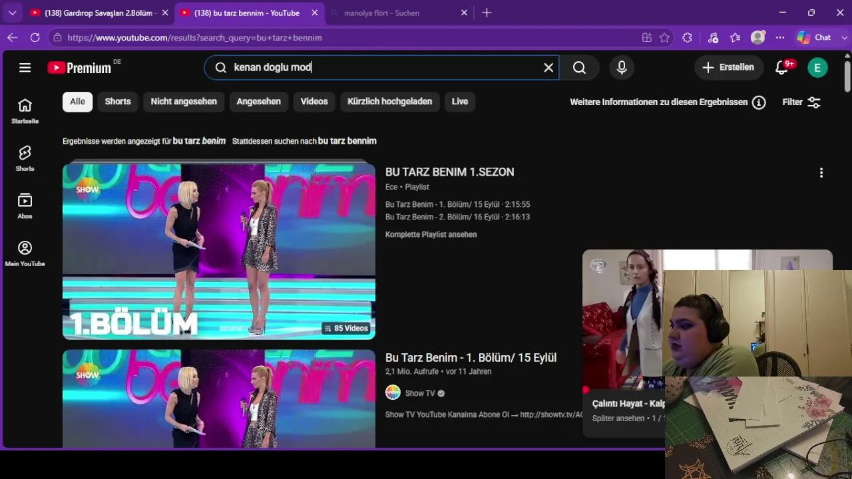Filter by Angesehen chip
The width and height of the screenshot is (852, 479).
click(258, 102)
